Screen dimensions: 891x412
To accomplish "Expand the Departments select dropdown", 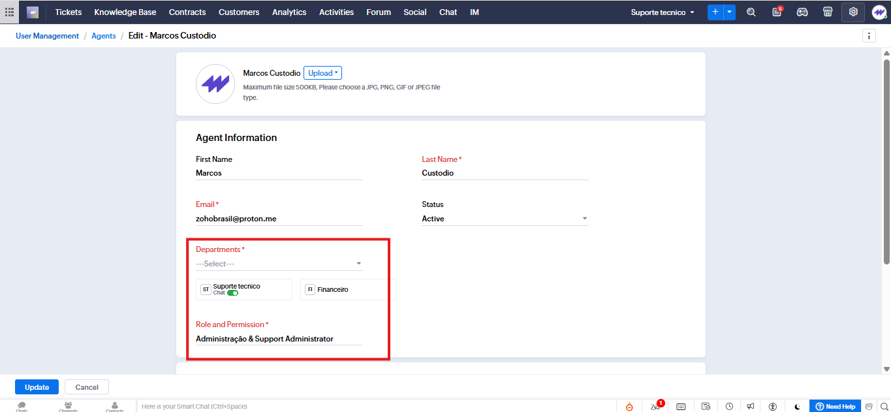I will click(x=279, y=264).
